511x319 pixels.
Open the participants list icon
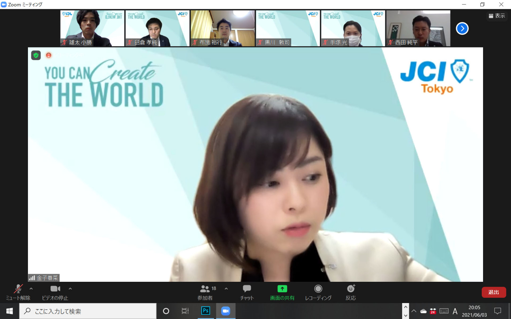(205, 289)
